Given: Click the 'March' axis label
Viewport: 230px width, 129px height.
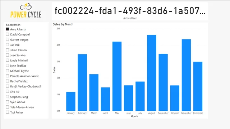Looking at the screenshot, I should click(94, 113).
